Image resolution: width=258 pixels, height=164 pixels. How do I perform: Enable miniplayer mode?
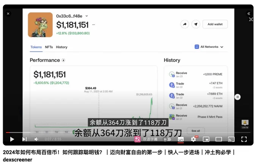coord(206,139)
